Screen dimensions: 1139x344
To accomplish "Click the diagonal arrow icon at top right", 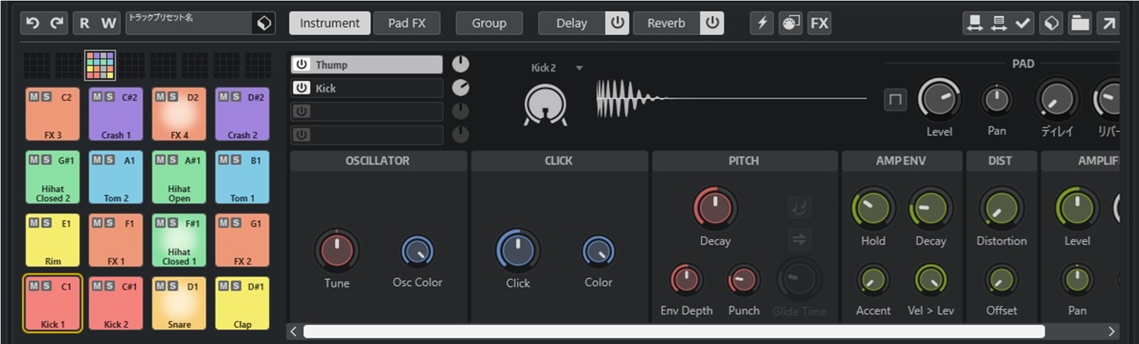I will point(1109,23).
